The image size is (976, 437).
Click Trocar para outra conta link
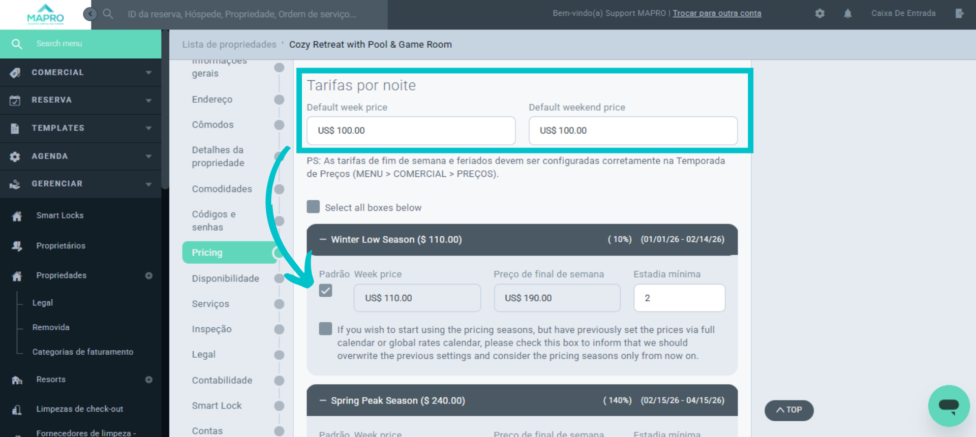717,13
